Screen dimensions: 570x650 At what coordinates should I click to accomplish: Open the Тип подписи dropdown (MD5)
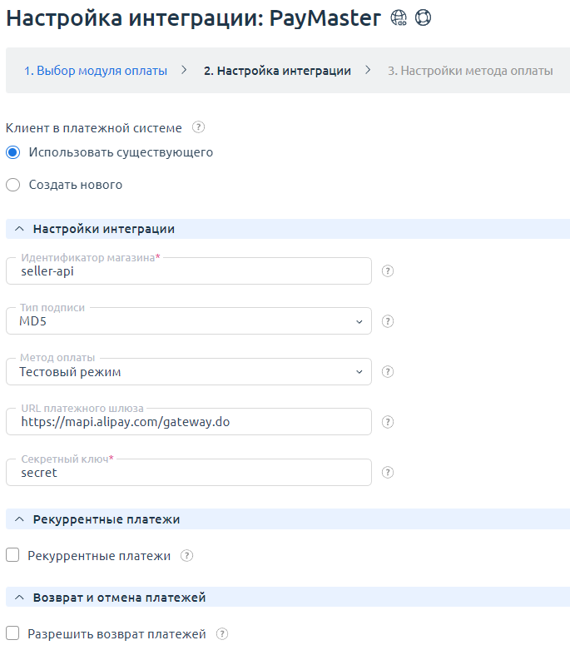pyautogui.click(x=189, y=321)
